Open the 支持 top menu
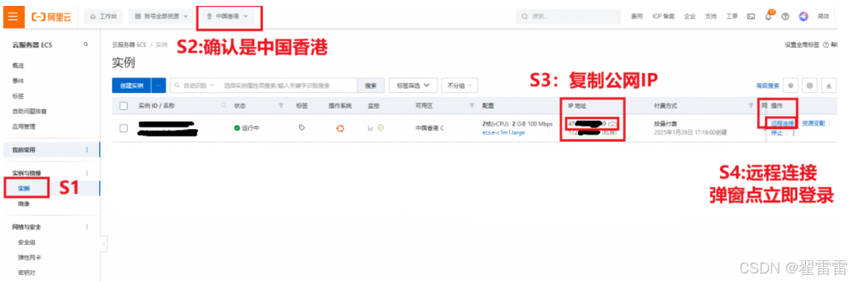The width and height of the screenshot is (850, 282). pos(711,16)
